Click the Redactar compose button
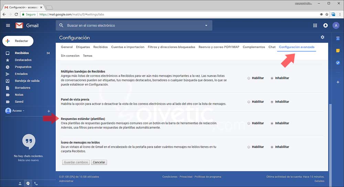The height and width of the screenshot is (187, 344). click(18, 41)
